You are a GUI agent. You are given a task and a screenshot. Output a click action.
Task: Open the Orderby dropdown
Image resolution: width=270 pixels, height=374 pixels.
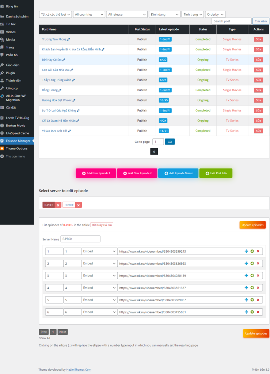(x=215, y=15)
